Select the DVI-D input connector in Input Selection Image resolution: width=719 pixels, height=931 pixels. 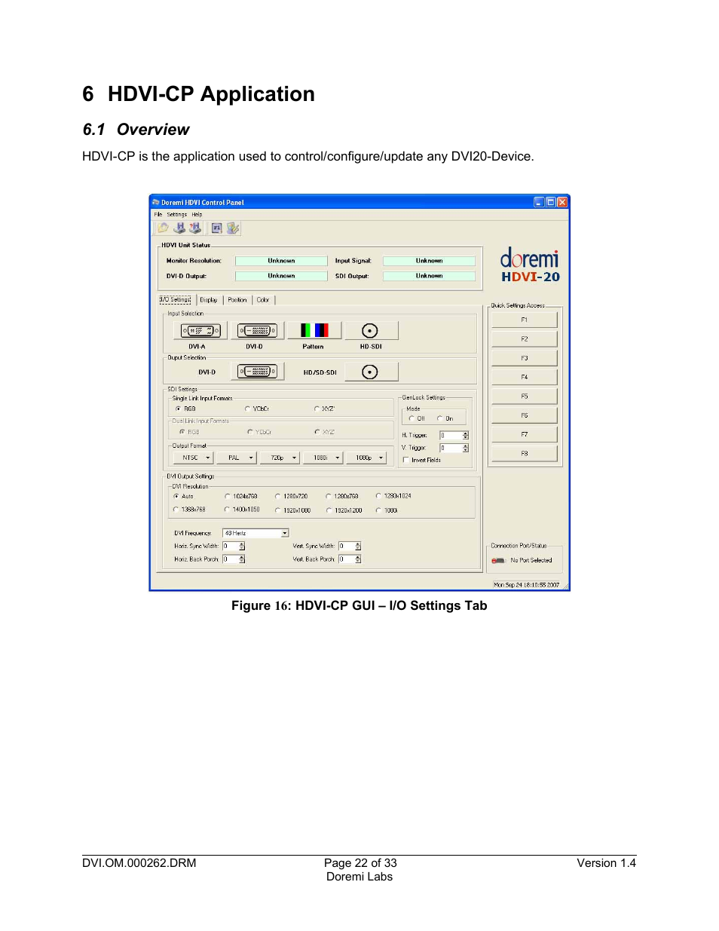pyautogui.click(x=258, y=331)
